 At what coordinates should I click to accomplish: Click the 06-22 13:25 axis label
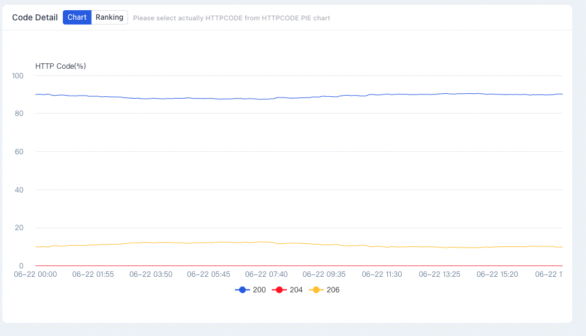[x=439, y=274]
